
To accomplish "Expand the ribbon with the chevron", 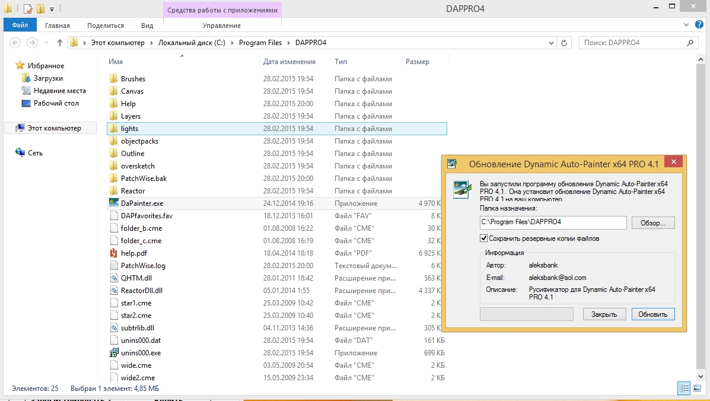I will coord(686,25).
